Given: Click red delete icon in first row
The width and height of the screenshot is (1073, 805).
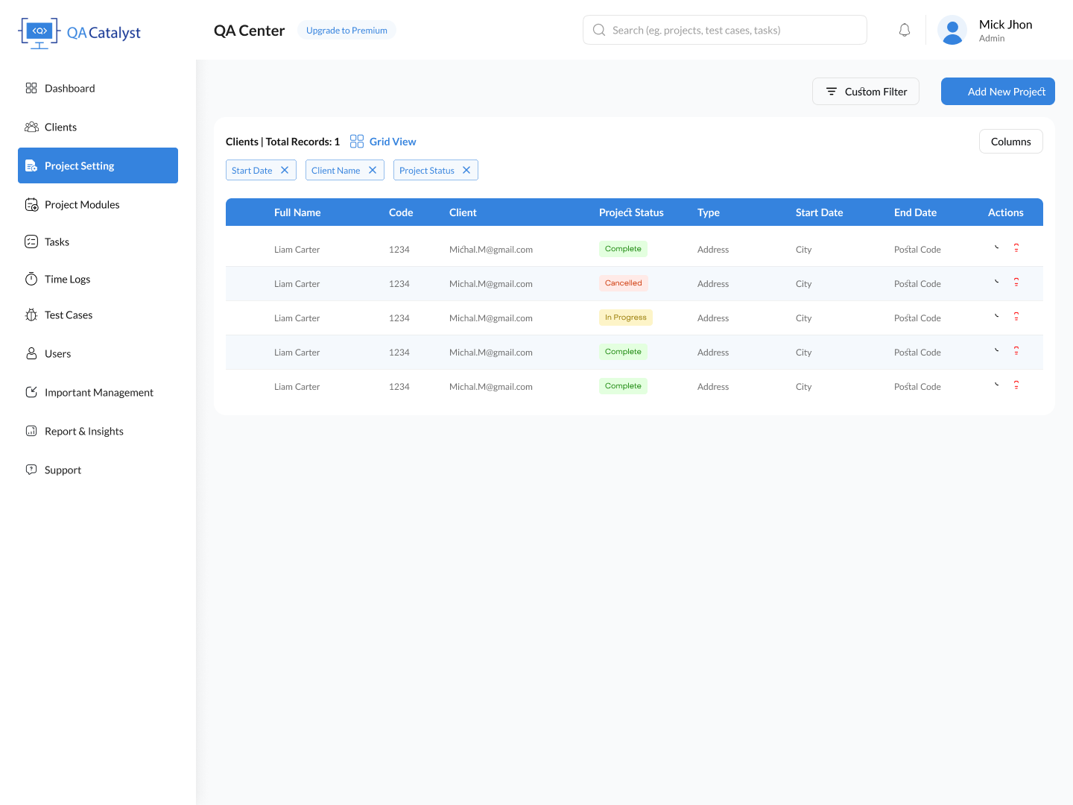Looking at the screenshot, I should click(x=1016, y=248).
